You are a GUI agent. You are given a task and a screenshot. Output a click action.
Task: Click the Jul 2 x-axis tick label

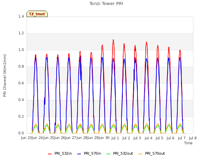pos(126,138)
